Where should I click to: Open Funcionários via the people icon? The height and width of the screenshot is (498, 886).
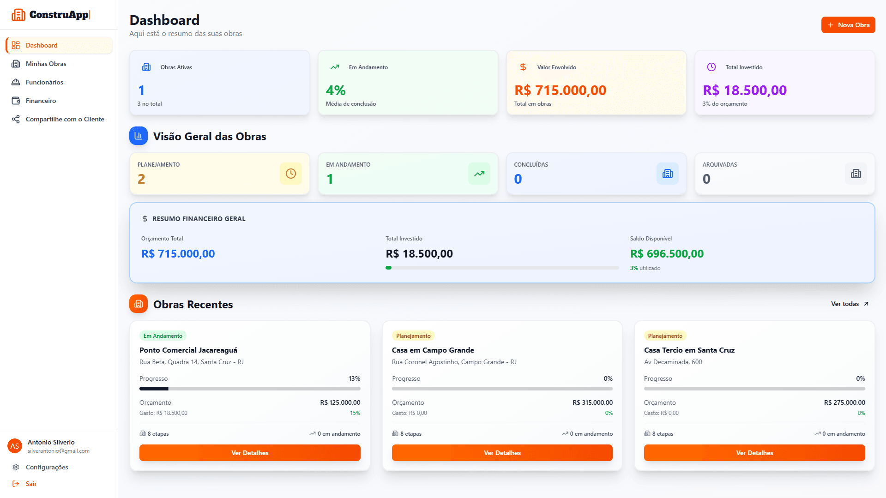pos(16,82)
